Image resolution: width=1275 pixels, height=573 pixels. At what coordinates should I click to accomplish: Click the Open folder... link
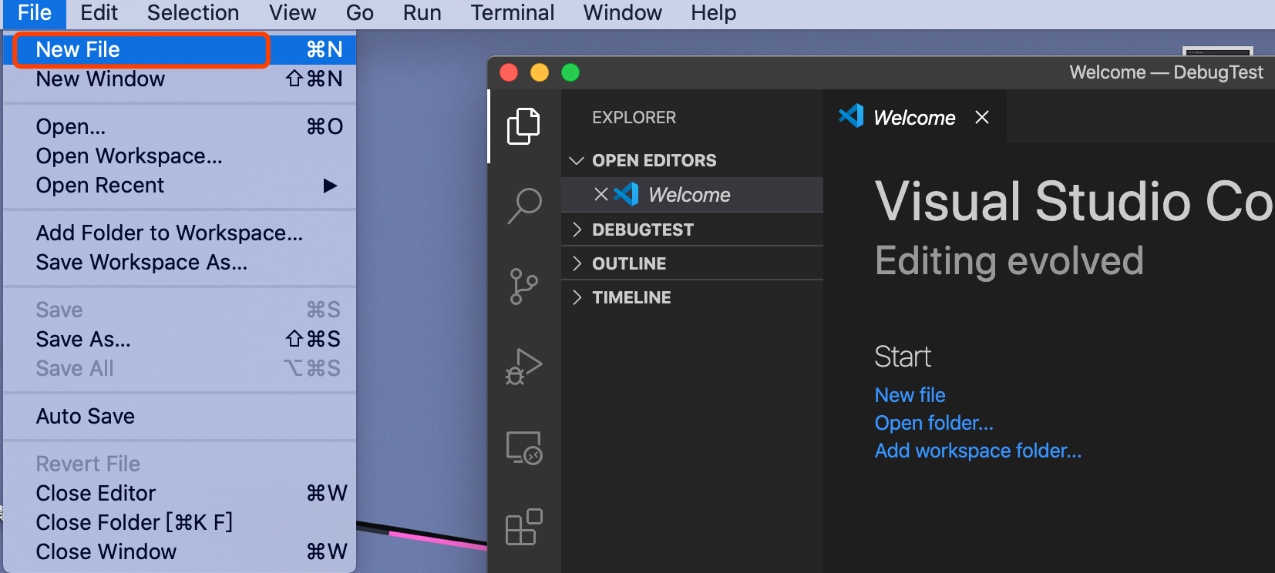pos(934,423)
